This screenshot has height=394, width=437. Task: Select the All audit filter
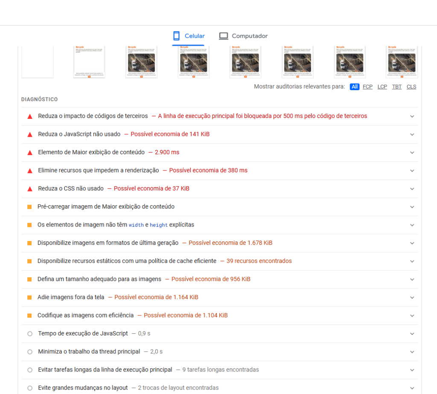pyautogui.click(x=355, y=87)
